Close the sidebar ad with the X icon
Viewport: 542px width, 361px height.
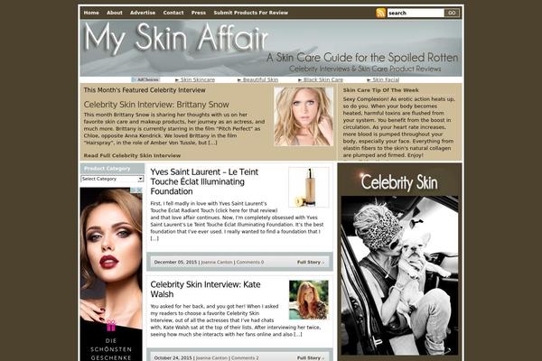[x=139, y=190]
